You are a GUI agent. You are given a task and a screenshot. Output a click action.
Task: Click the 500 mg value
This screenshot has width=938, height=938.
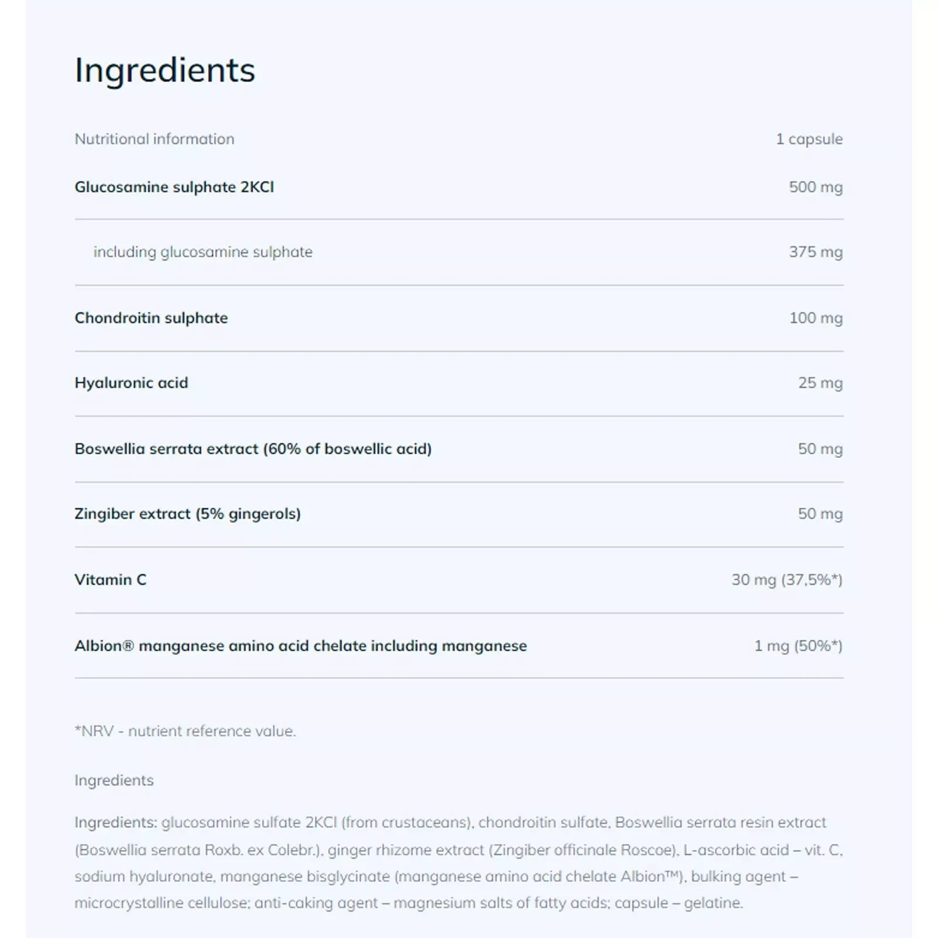coord(815,187)
